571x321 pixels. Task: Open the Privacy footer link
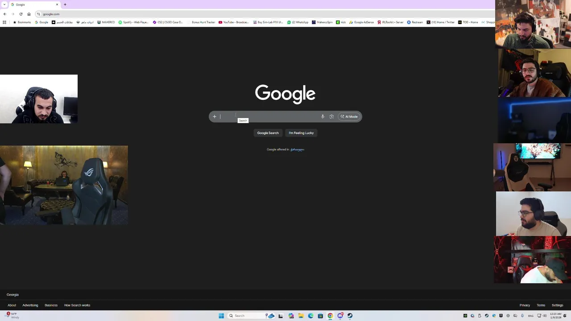click(x=525, y=305)
